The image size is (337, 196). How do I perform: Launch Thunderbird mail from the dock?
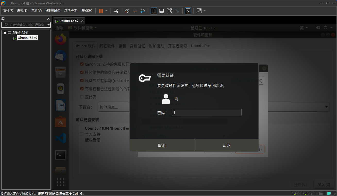coord(61,56)
